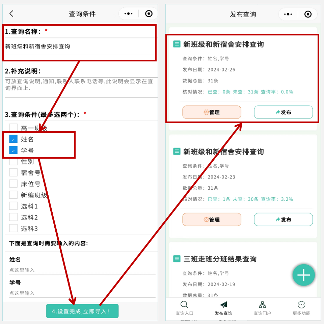Click 发布 on the 2024-02-26 query card
The width and height of the screenshot is (324, 324).
(283, 112)
